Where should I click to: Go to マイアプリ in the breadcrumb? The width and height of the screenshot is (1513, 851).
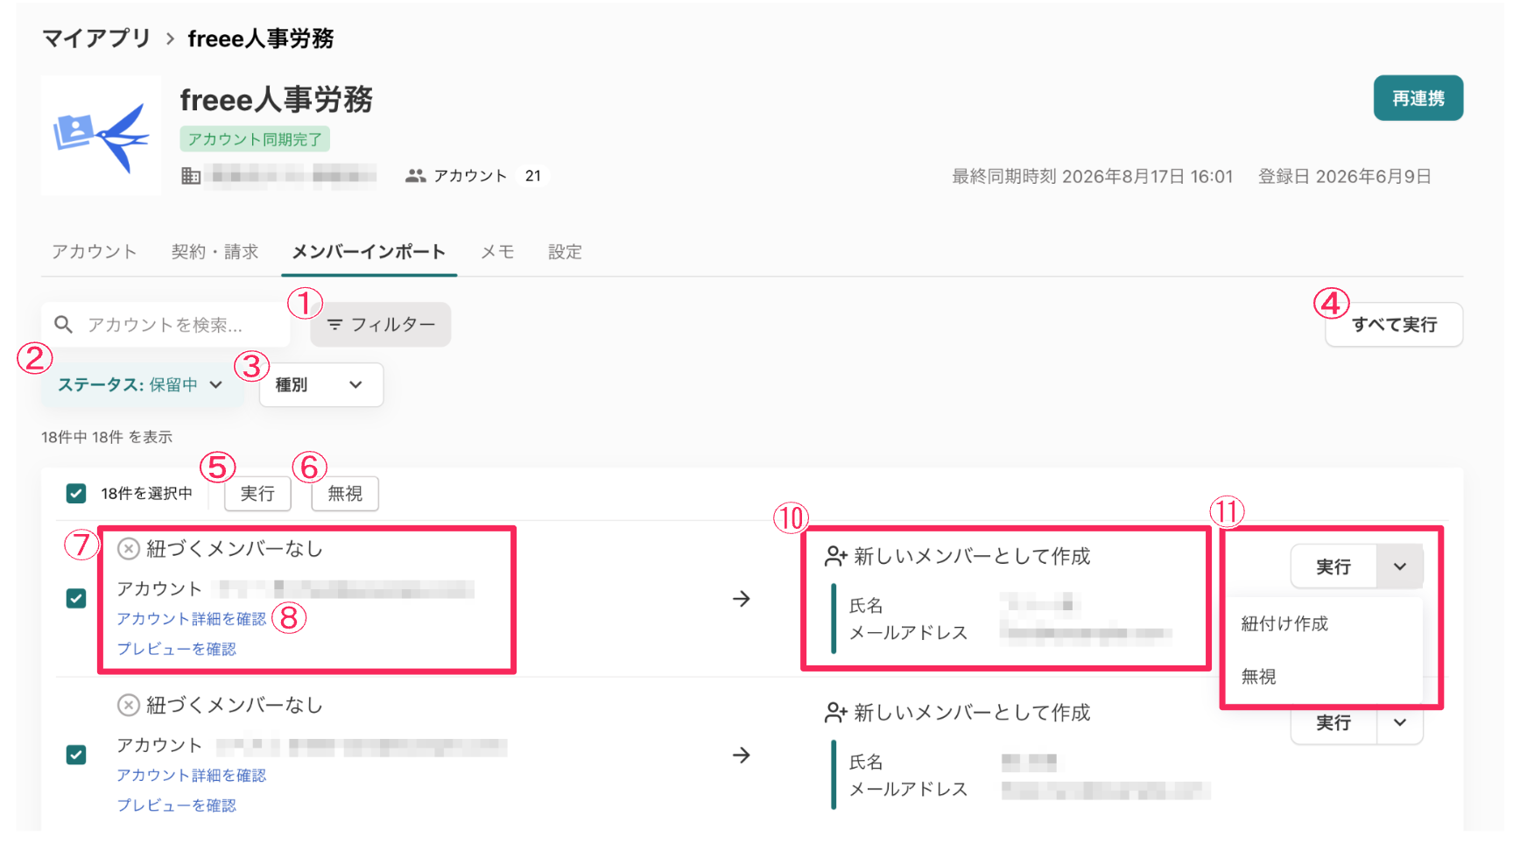click(x=96, y=39)
